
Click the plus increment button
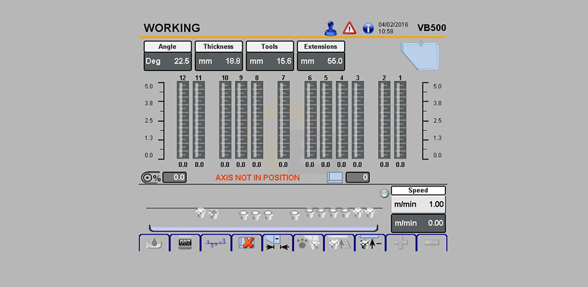coord(400,243)
